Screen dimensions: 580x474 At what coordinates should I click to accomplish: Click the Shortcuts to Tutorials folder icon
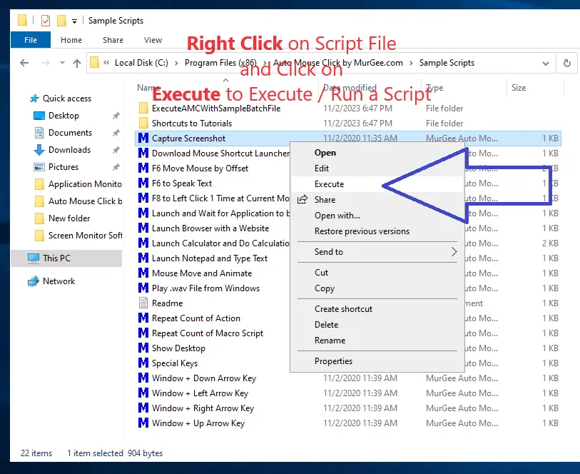click(x=143, y=123)
